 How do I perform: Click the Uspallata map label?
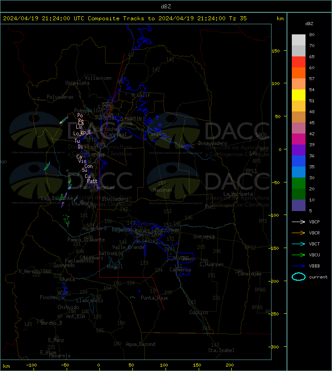[77, 83]
